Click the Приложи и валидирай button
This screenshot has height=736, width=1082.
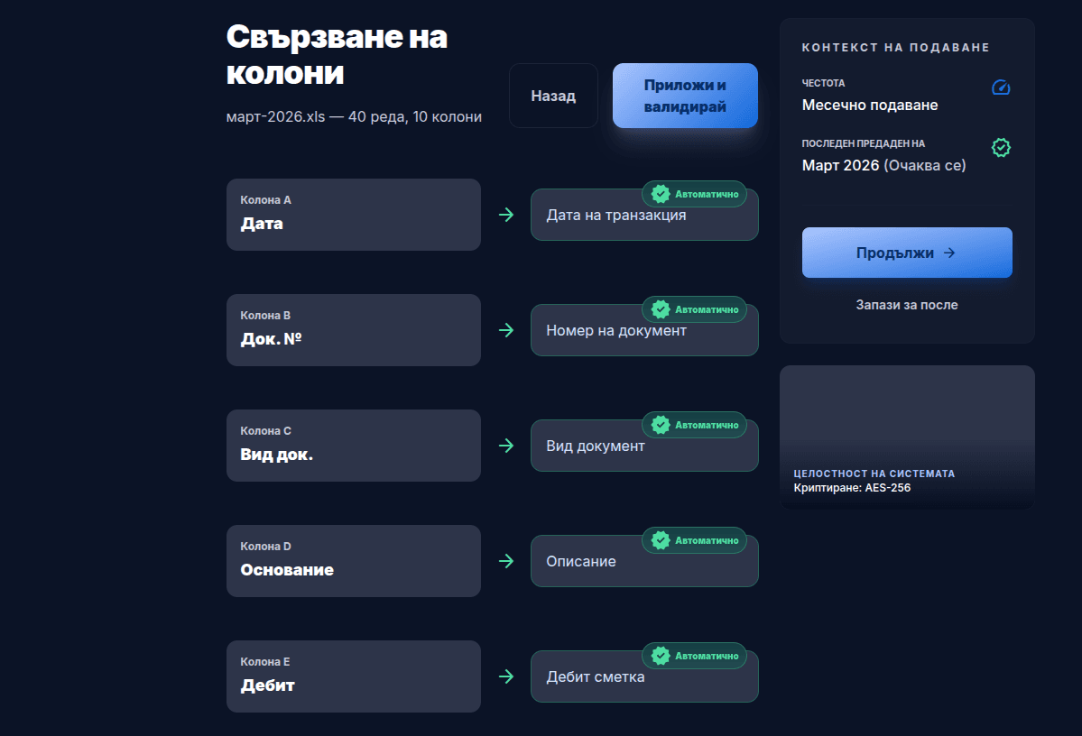(685, 96)
